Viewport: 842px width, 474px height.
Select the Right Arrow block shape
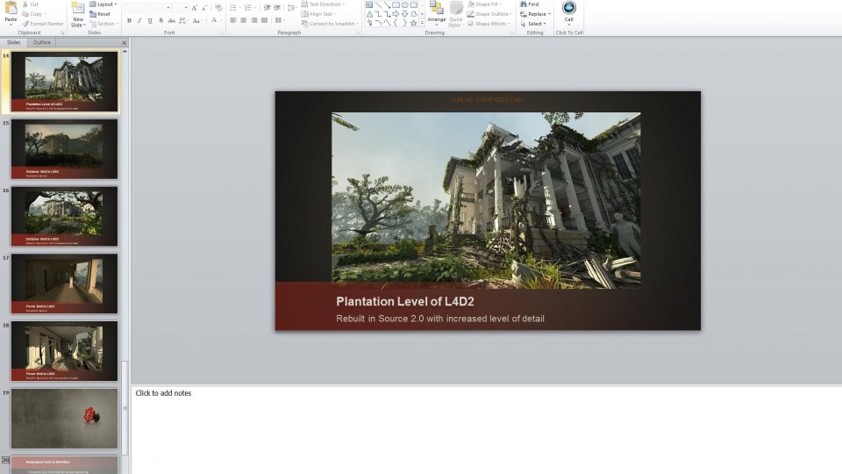pos(396,14)
